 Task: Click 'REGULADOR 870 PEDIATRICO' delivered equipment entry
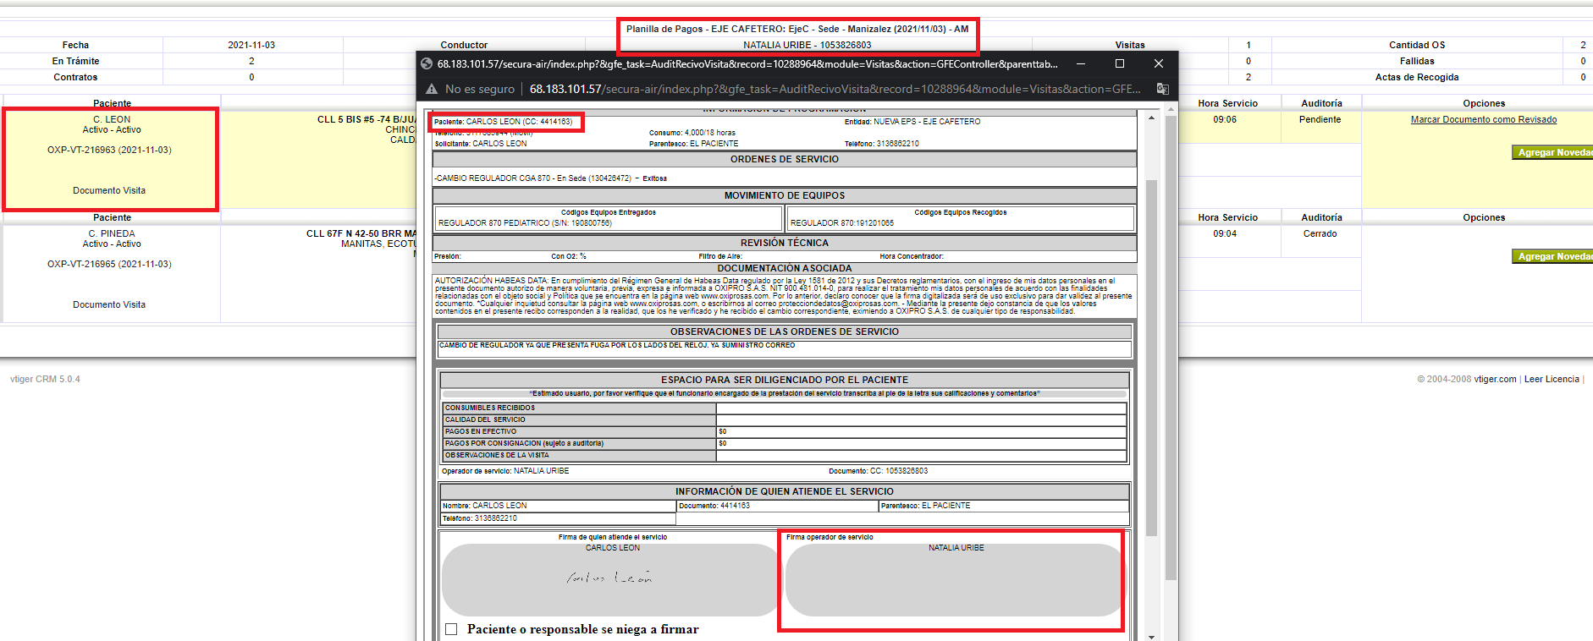[x=525, y=223]
